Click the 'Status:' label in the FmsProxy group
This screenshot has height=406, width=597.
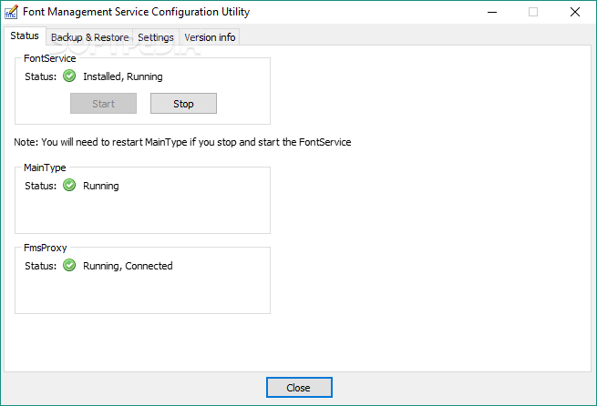click(41, 266)
